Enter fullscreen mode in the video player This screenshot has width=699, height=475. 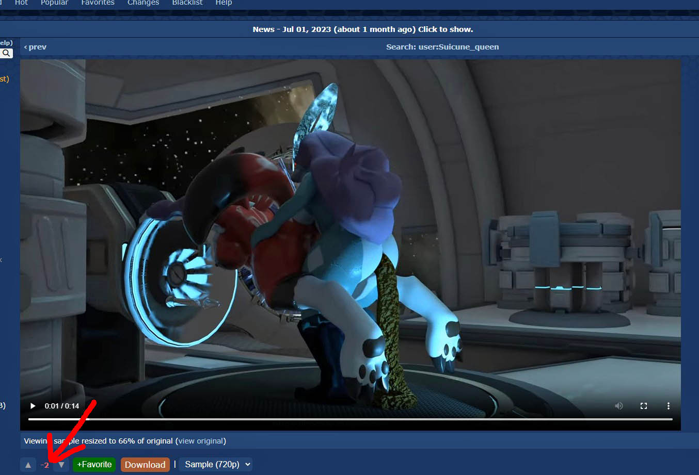pyautogui.click(x=644, y=406)
